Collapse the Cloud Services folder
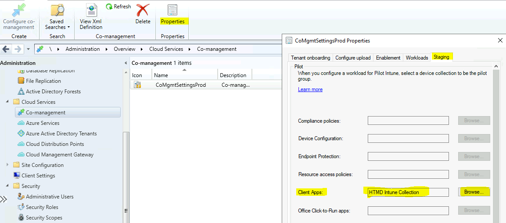 click(x=7, y=102)
